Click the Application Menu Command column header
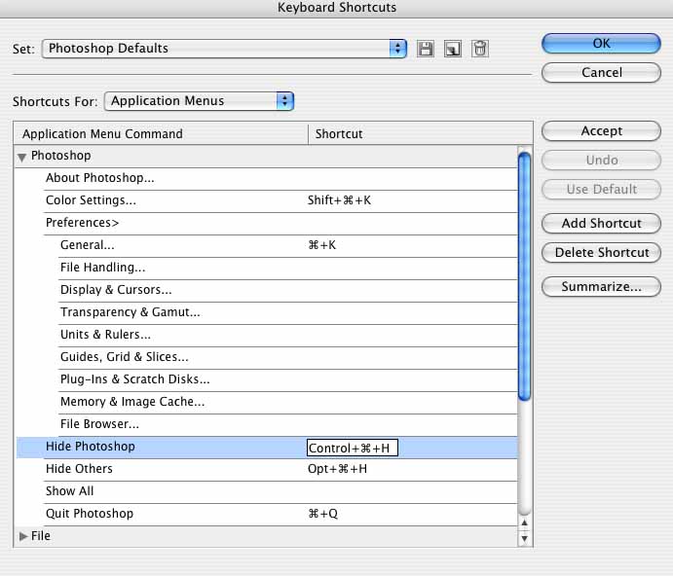Image resolution: width=673 pixels, height=576 pixels. [162, 134]
